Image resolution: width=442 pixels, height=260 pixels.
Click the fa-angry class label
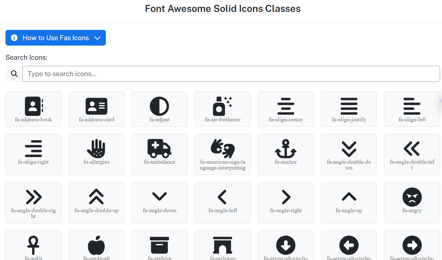point(412,211)
